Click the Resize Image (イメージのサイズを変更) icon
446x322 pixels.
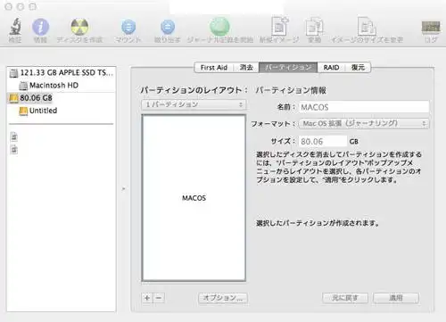(x=367, y=26)
